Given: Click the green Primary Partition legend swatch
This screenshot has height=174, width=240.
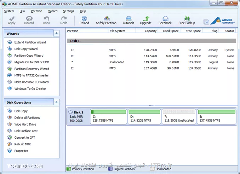Looking at the screenshot, I should [69, 169].
